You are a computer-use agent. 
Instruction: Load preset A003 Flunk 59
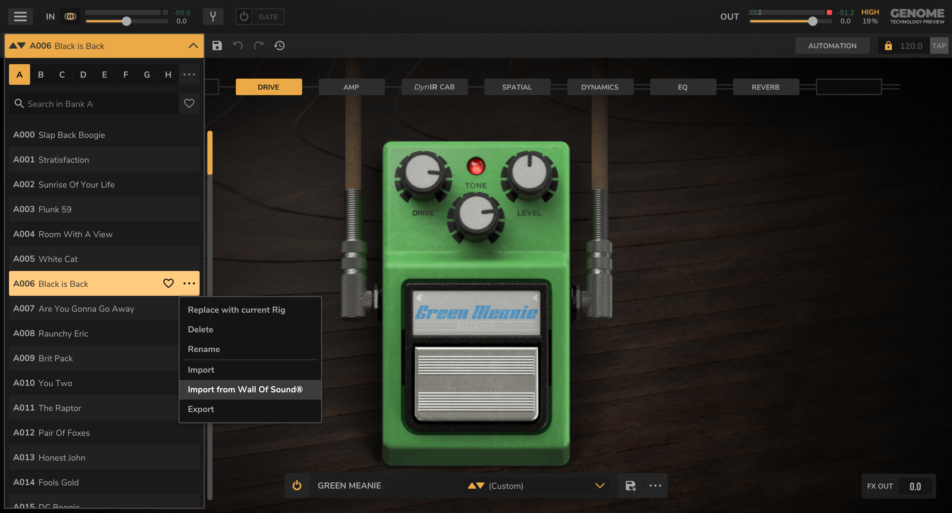click(x=104, y=209)
